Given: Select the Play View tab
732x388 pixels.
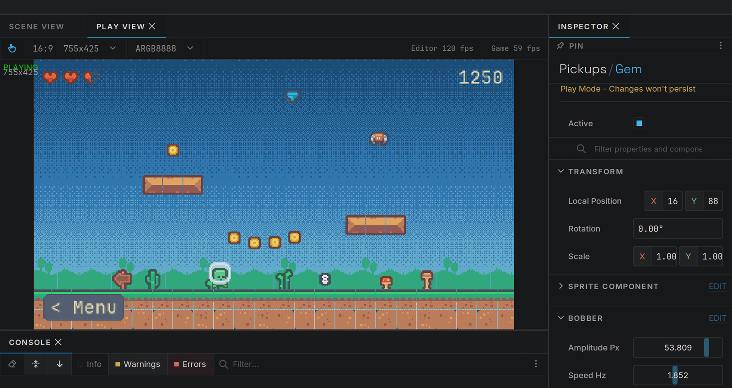Looking at the screenshot, I should 120,27.
